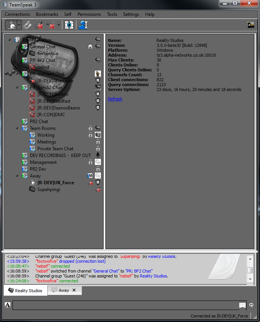The width and height of the screenshot is (260, 322).
Task: Open the Permissions menu
Action: click(89, 14)
